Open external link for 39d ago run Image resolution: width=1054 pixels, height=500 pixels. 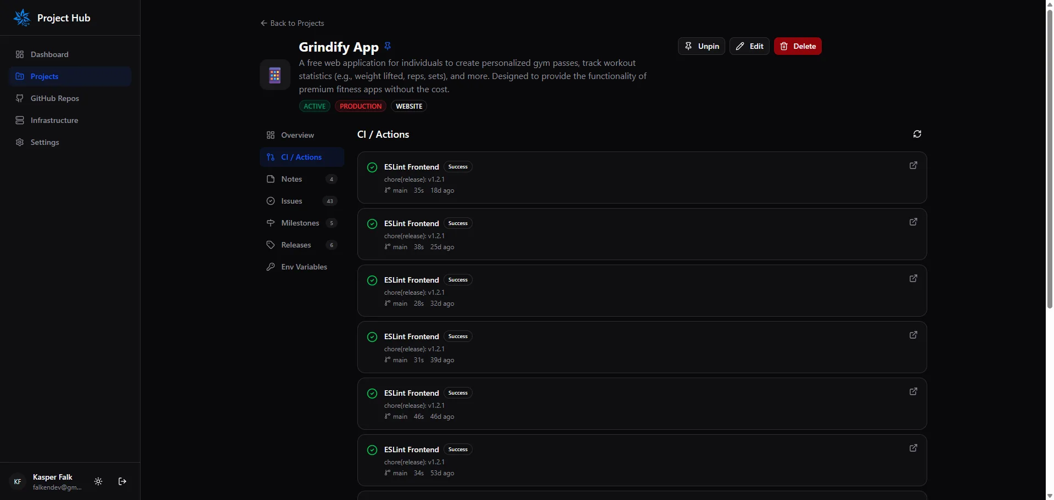point(913,335)
